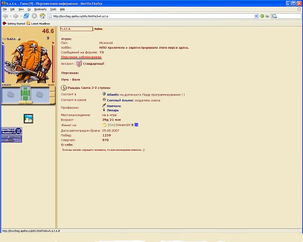Screen dimensions: 303x242
Task: Open the Наемник profession link
Action: [x=114, y=106]
